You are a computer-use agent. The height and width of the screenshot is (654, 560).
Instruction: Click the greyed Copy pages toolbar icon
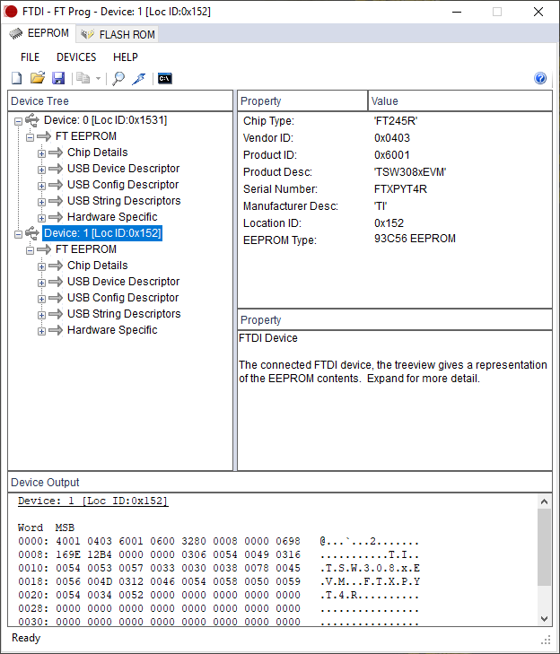click(83, 78)
